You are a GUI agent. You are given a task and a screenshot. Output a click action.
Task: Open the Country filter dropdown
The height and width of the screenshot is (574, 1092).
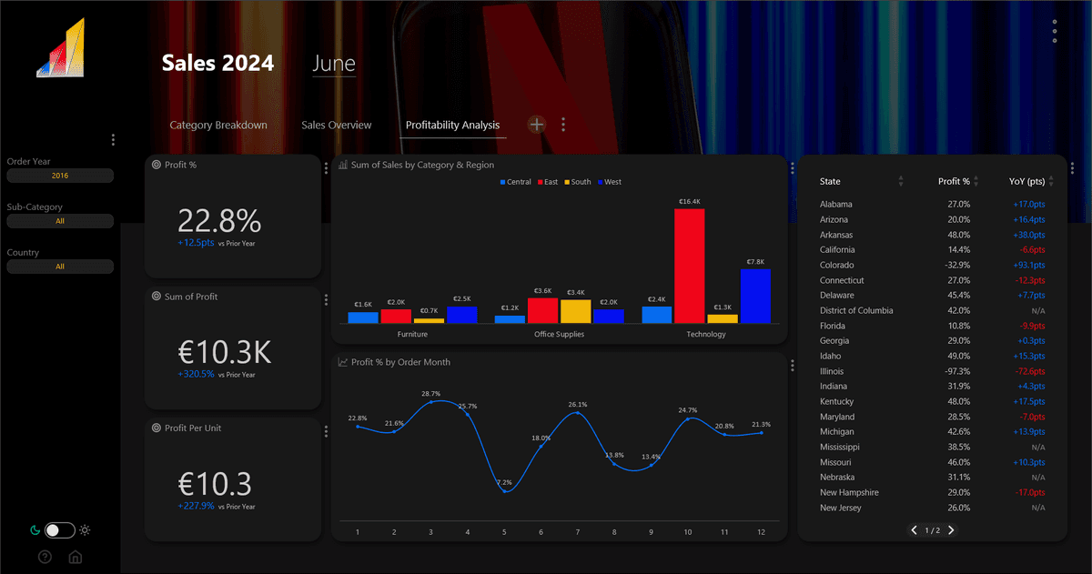[60, 267]
